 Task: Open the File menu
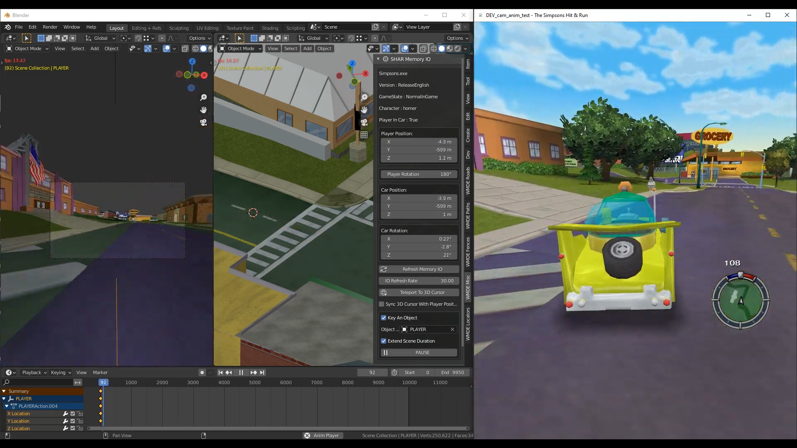click(x=19, y=27)
